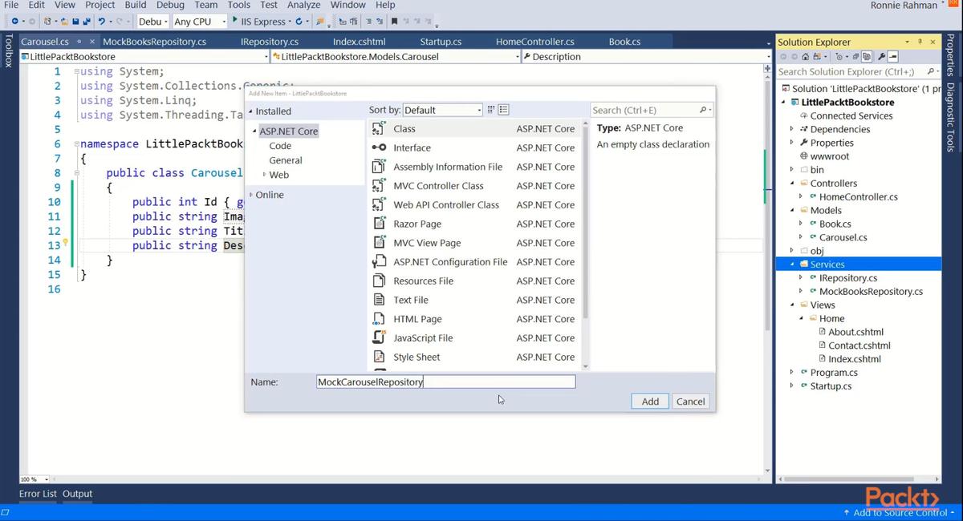Click the Navigate Backward toolbar icon
The height and width of the screenshot is (521, 963).
[x=15, y=22]
